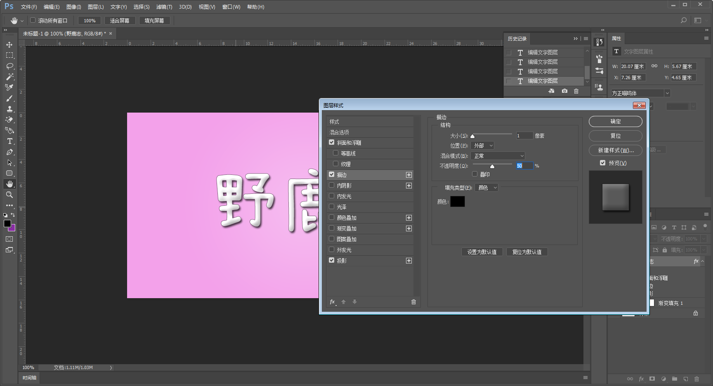Select Blending Options (混合选项) row
The height and width of the screenshot is (386, 713).
[370, 132]
